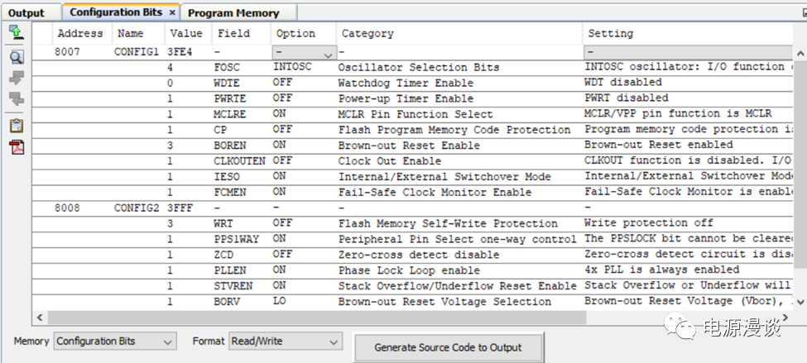
Task: Click the magnifier find icon in sidebar
Action: (16, 57)
